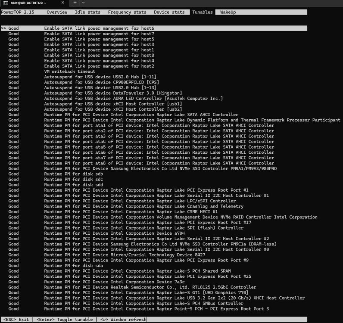Open a new terminal tab with plus button
The height and width of the screenshot is (323, 343).
coord(75,3)
